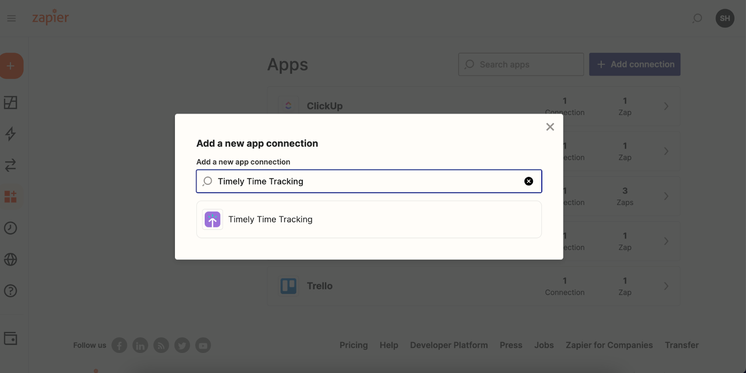The height and width of the screenshot is (373, 746).
Task: Open the Developer Platform footer link
Action: pyautogui.click(x=449, y=345)
